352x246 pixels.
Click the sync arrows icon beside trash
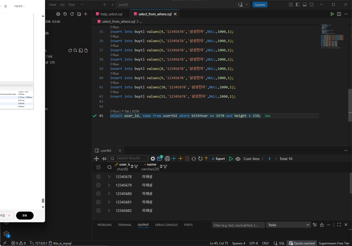click(x=194, y=159)
